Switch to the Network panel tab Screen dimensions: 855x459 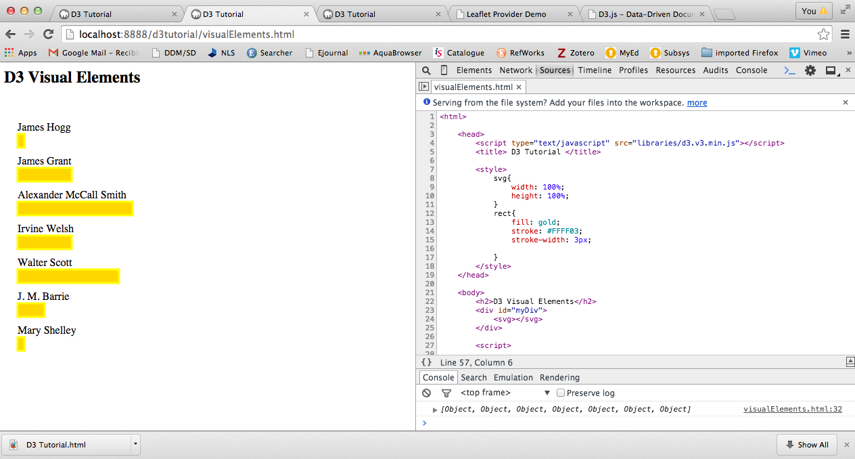point(515,70)
